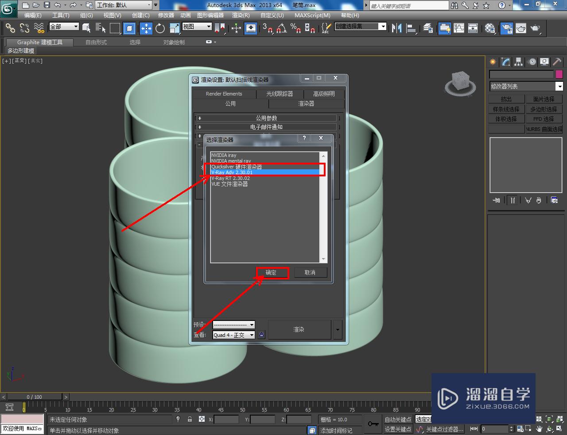The width and height of the screenshot is (567, 435).
Task: Open the Rendered Frame Window icon
Action: 520,28
